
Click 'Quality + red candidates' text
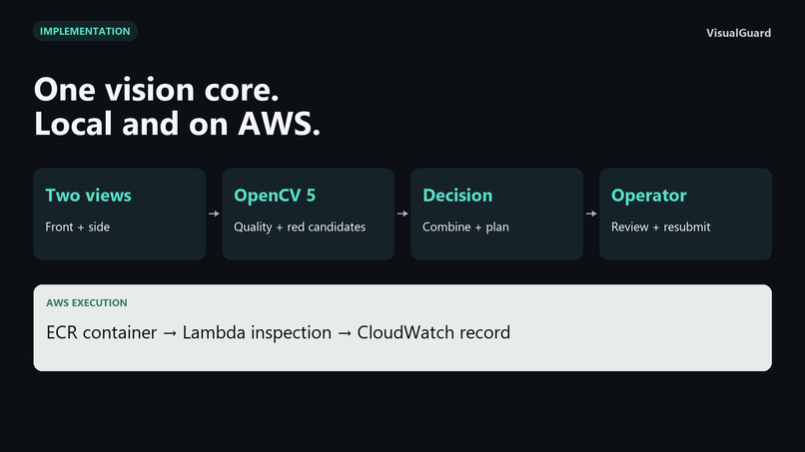click(x=300, y=226)
